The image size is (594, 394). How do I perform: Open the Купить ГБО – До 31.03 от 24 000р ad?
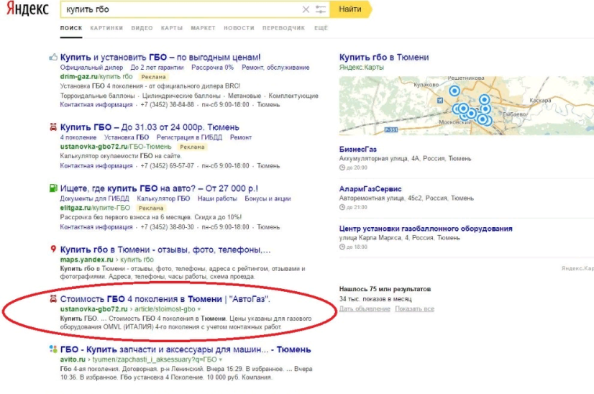coord(150,127)
